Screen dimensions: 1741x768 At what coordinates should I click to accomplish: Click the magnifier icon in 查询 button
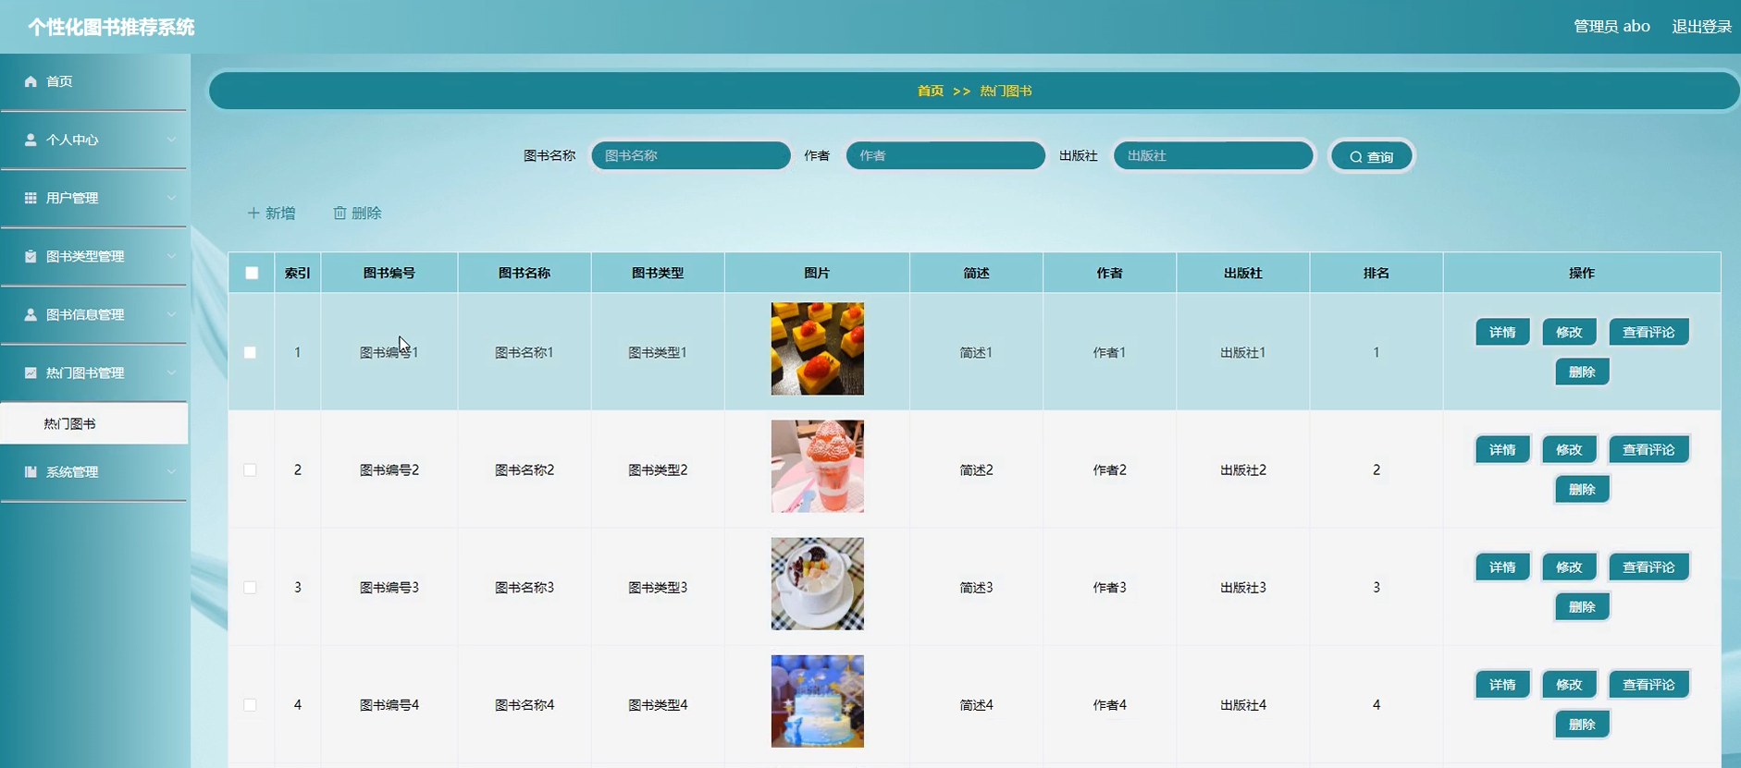point(1356,157)
